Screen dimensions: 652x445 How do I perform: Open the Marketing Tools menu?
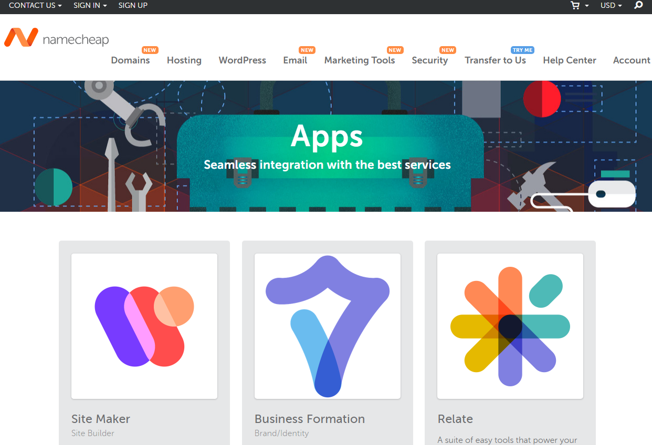point(360,60)
